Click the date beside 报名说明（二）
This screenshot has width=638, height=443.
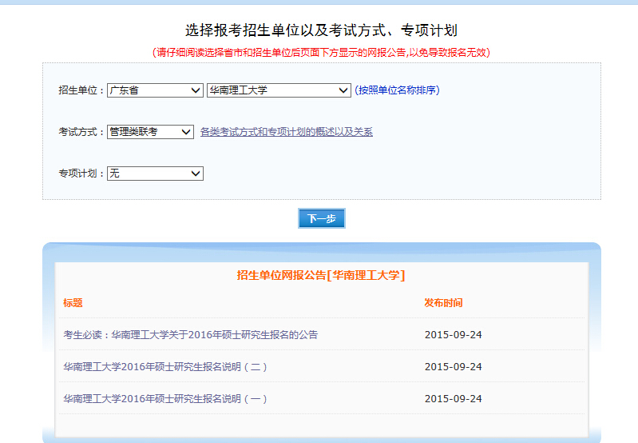click(x=453, y=367)
